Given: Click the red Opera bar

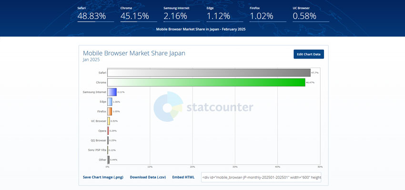Looking at the screenshot, I should (x=108, y=131).
